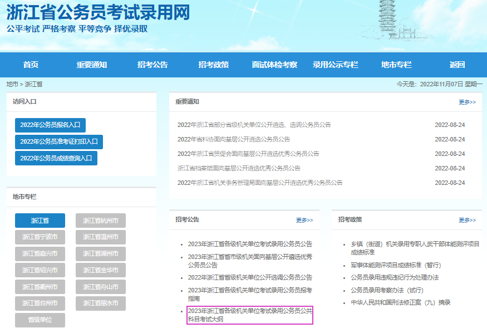Viewport: 487px width, 328px height.
Task: Open 2022年公务员准考证打印入口
Action: pos(58,142)
